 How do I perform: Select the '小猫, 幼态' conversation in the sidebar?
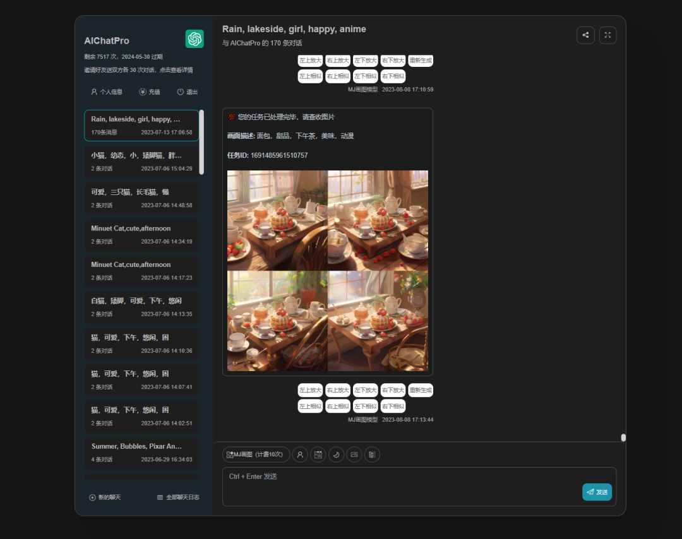141,162
